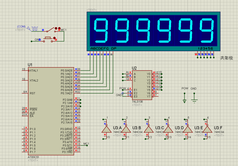Click the P0.7/AD7 pin label

67,93
